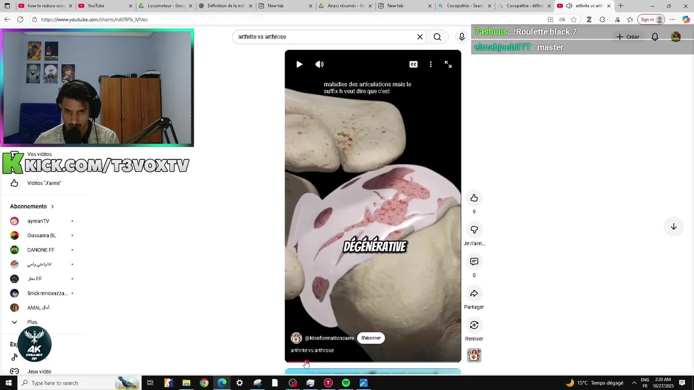Show hidden system tray icons chevron
Screen dimensions: 694x390
634,383
